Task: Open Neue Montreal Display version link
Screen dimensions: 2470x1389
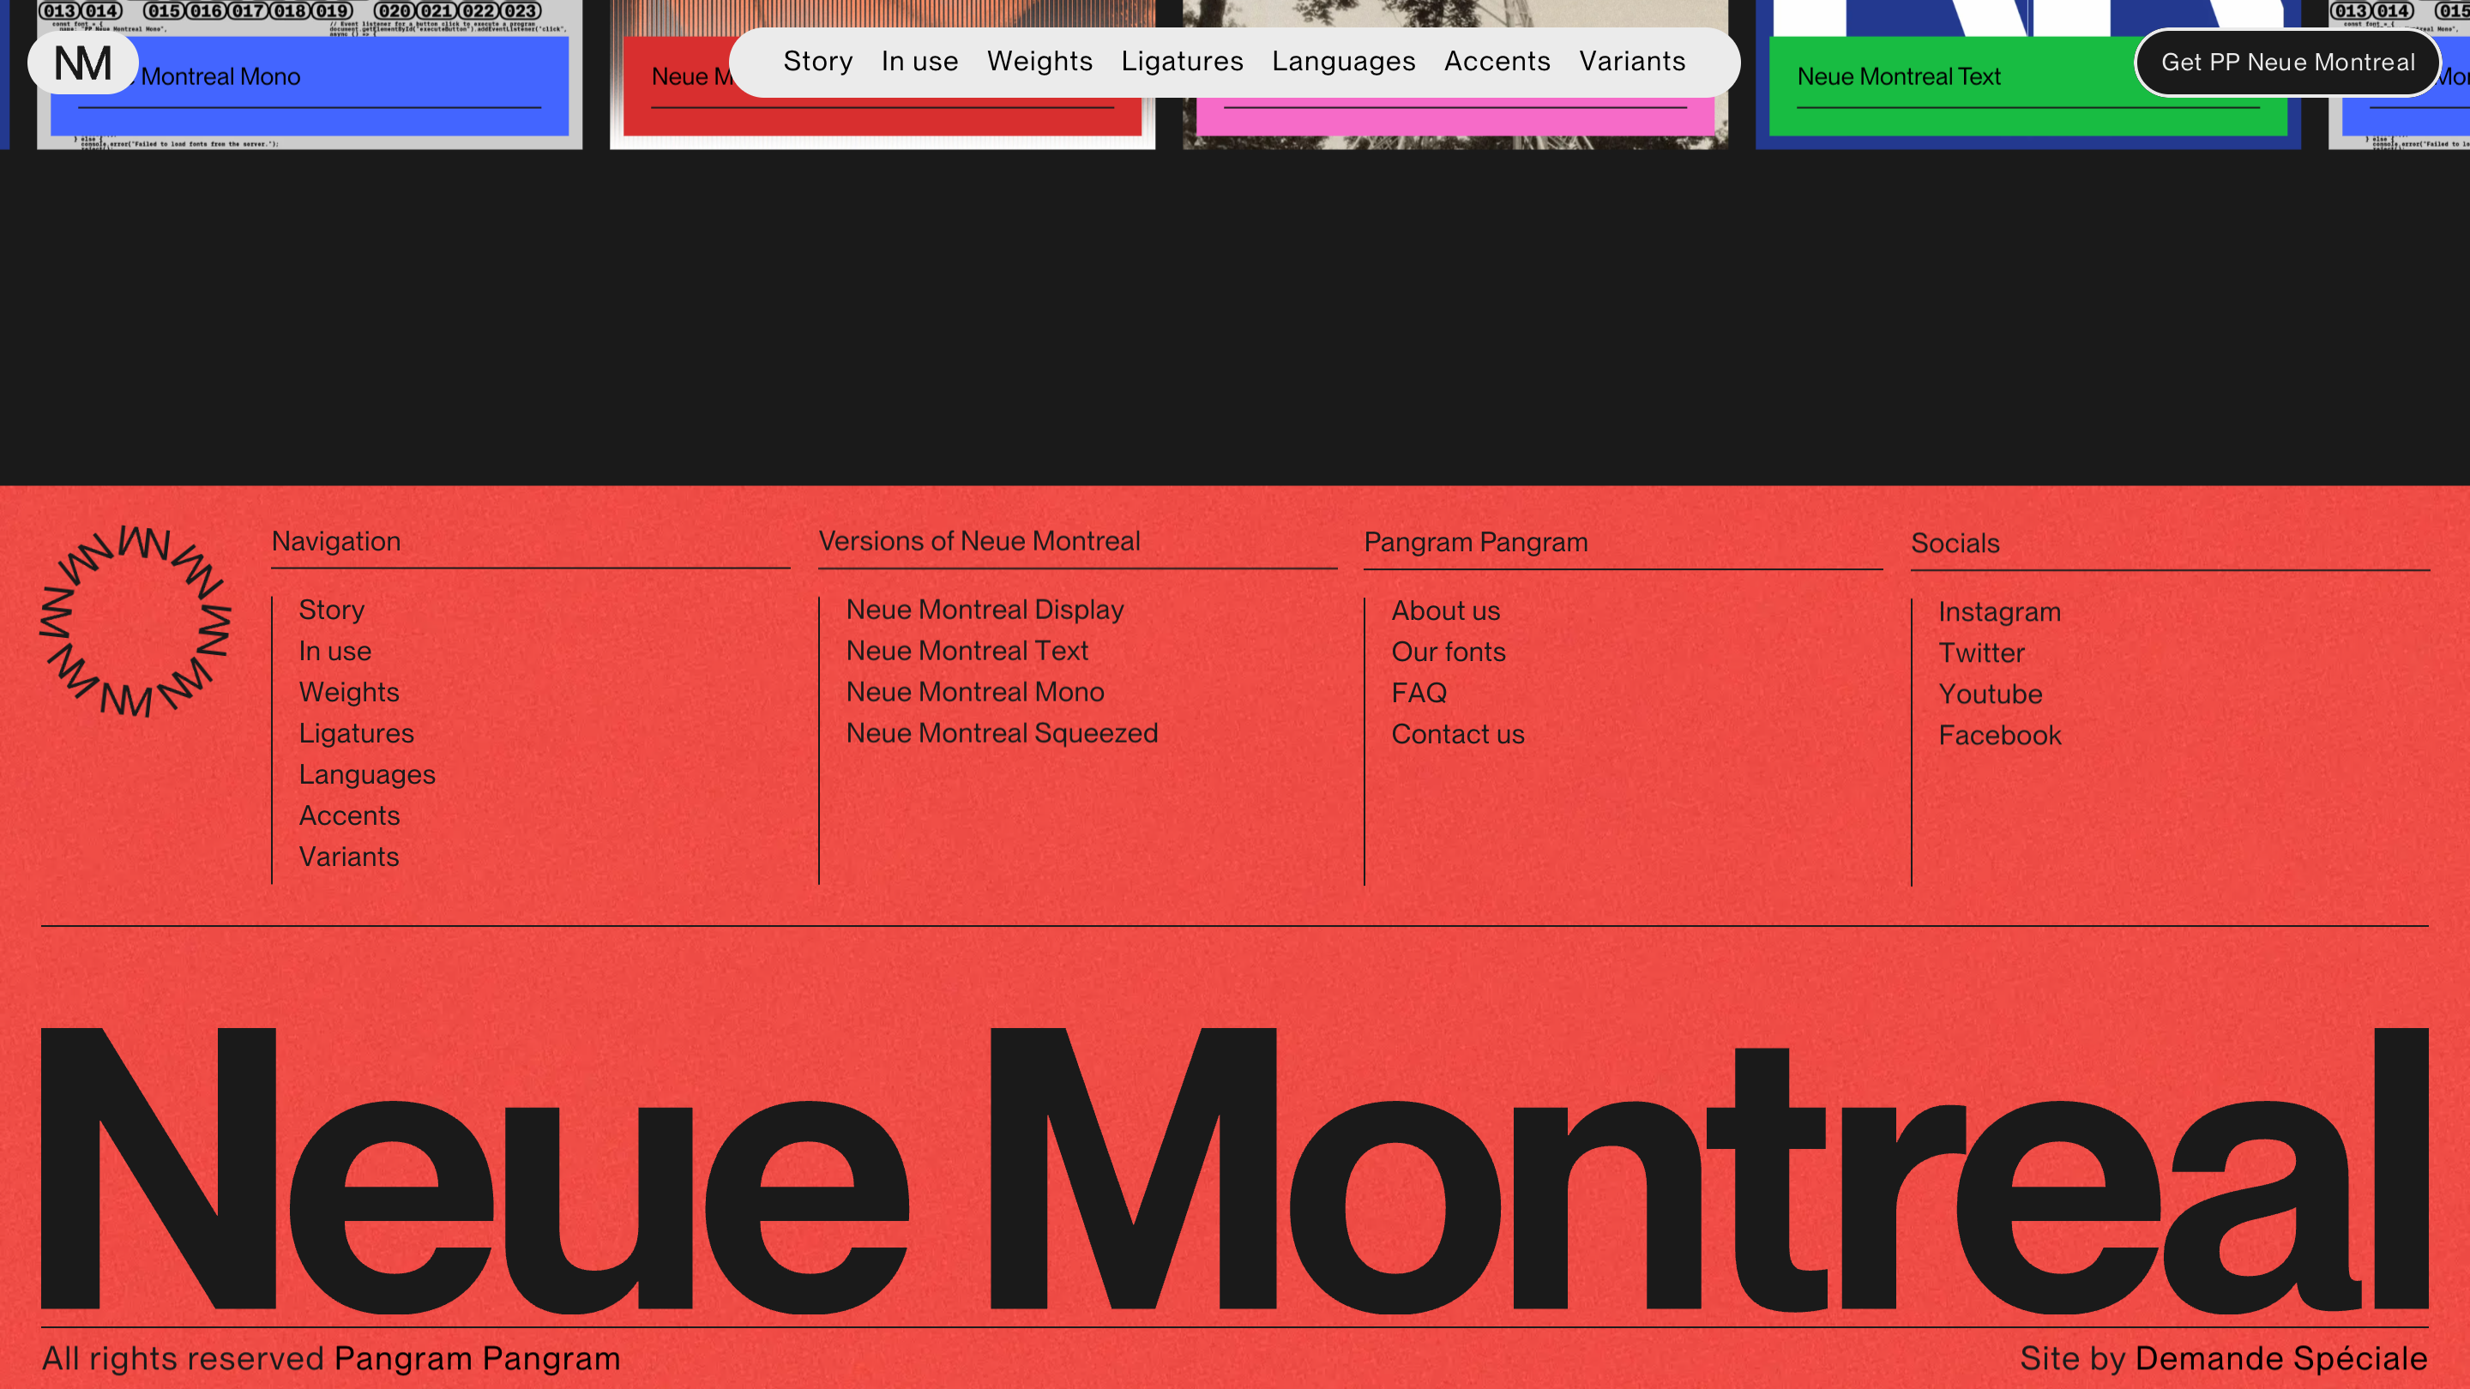Action: pos(985,610)
